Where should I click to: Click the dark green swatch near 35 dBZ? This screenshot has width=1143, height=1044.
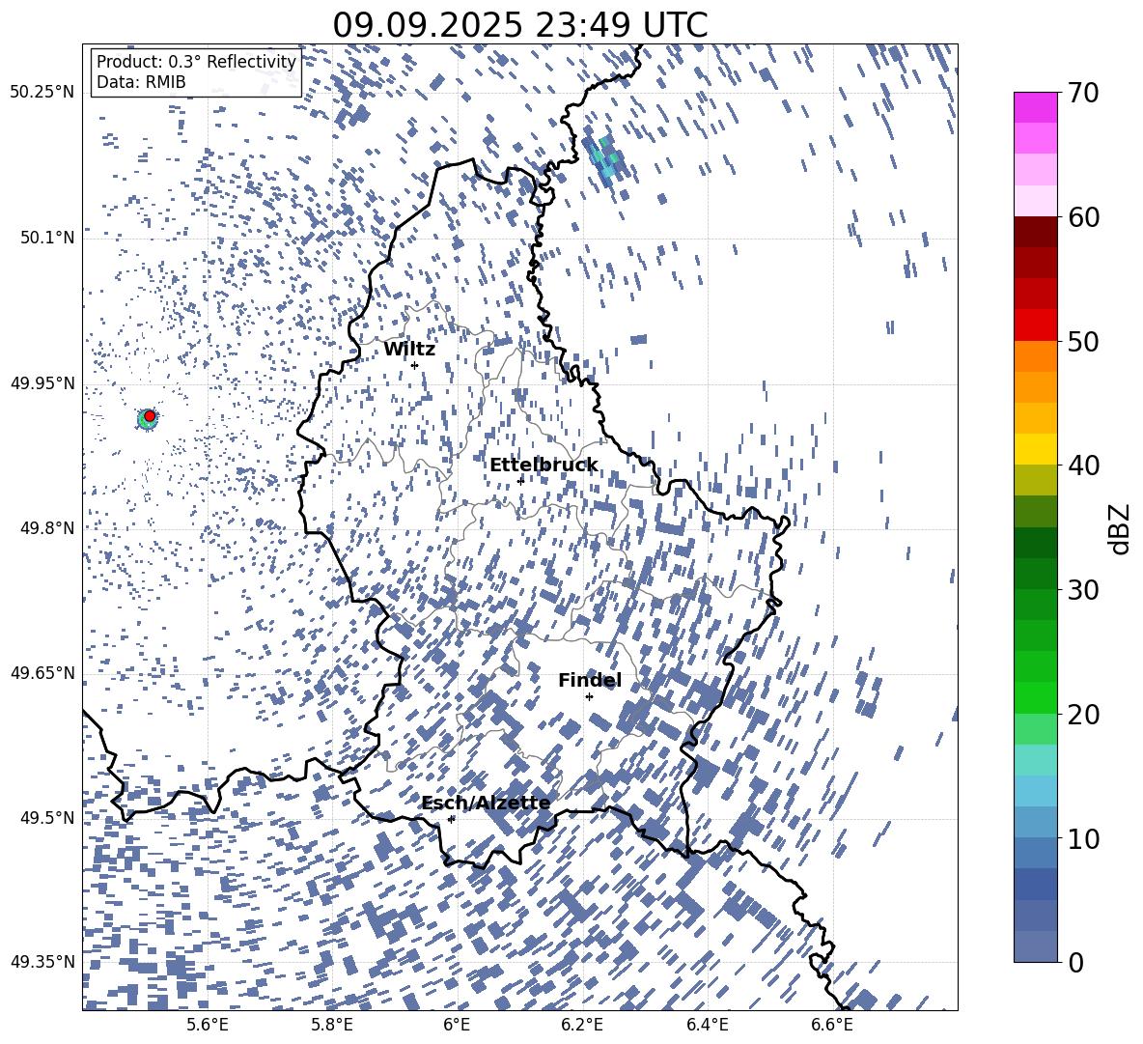coord(1035,542)
